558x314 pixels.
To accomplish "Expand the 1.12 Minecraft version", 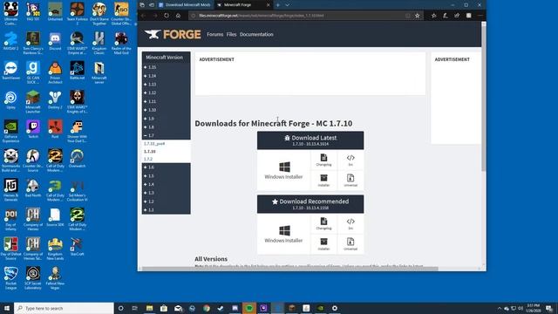I will 150,93.
